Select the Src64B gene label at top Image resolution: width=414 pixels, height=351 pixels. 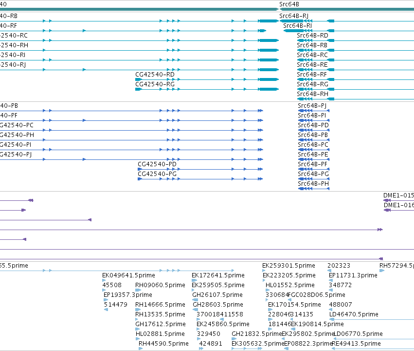coord(289,4)
